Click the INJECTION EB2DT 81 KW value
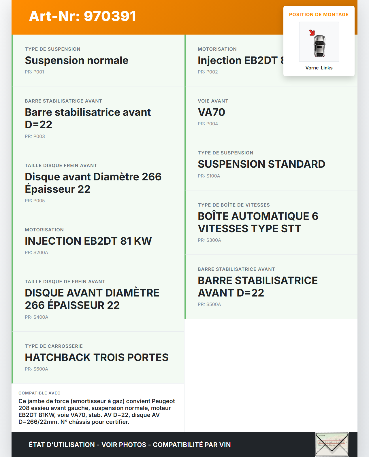 [x=88, y=241]
